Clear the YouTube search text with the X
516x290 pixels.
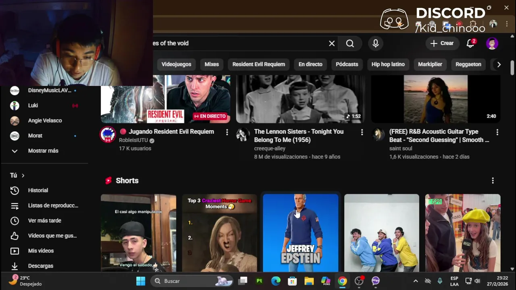click(x=332, y=43)
